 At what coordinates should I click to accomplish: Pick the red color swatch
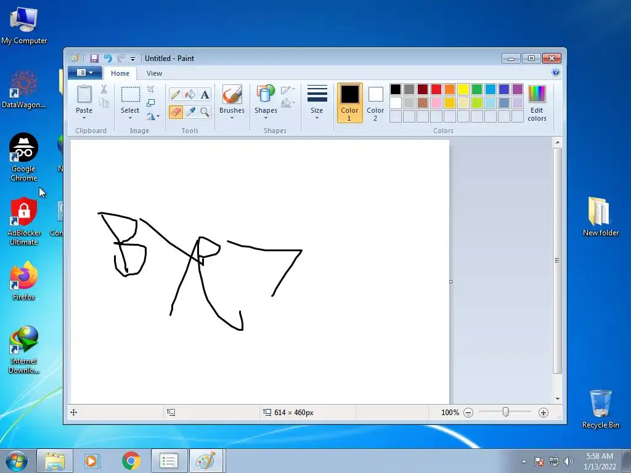(436, 89)
